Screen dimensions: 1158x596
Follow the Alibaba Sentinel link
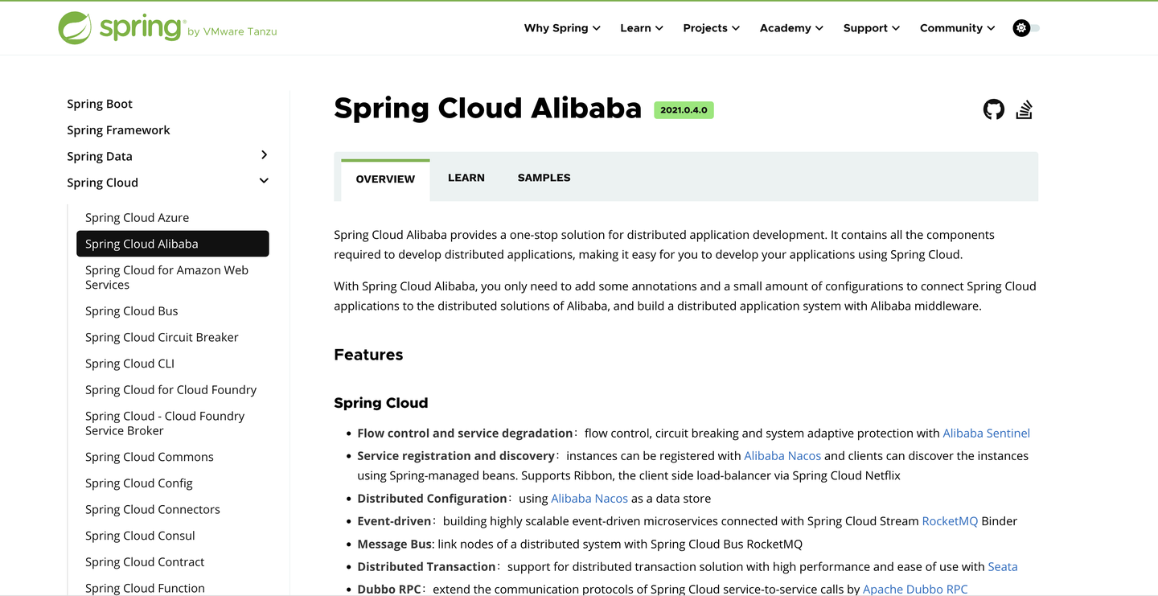point(986,433)
